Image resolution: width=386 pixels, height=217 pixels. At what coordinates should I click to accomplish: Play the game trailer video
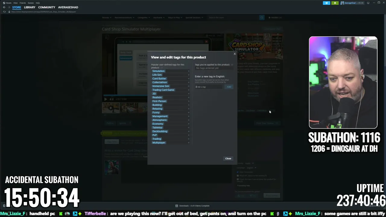coord(106,99)
